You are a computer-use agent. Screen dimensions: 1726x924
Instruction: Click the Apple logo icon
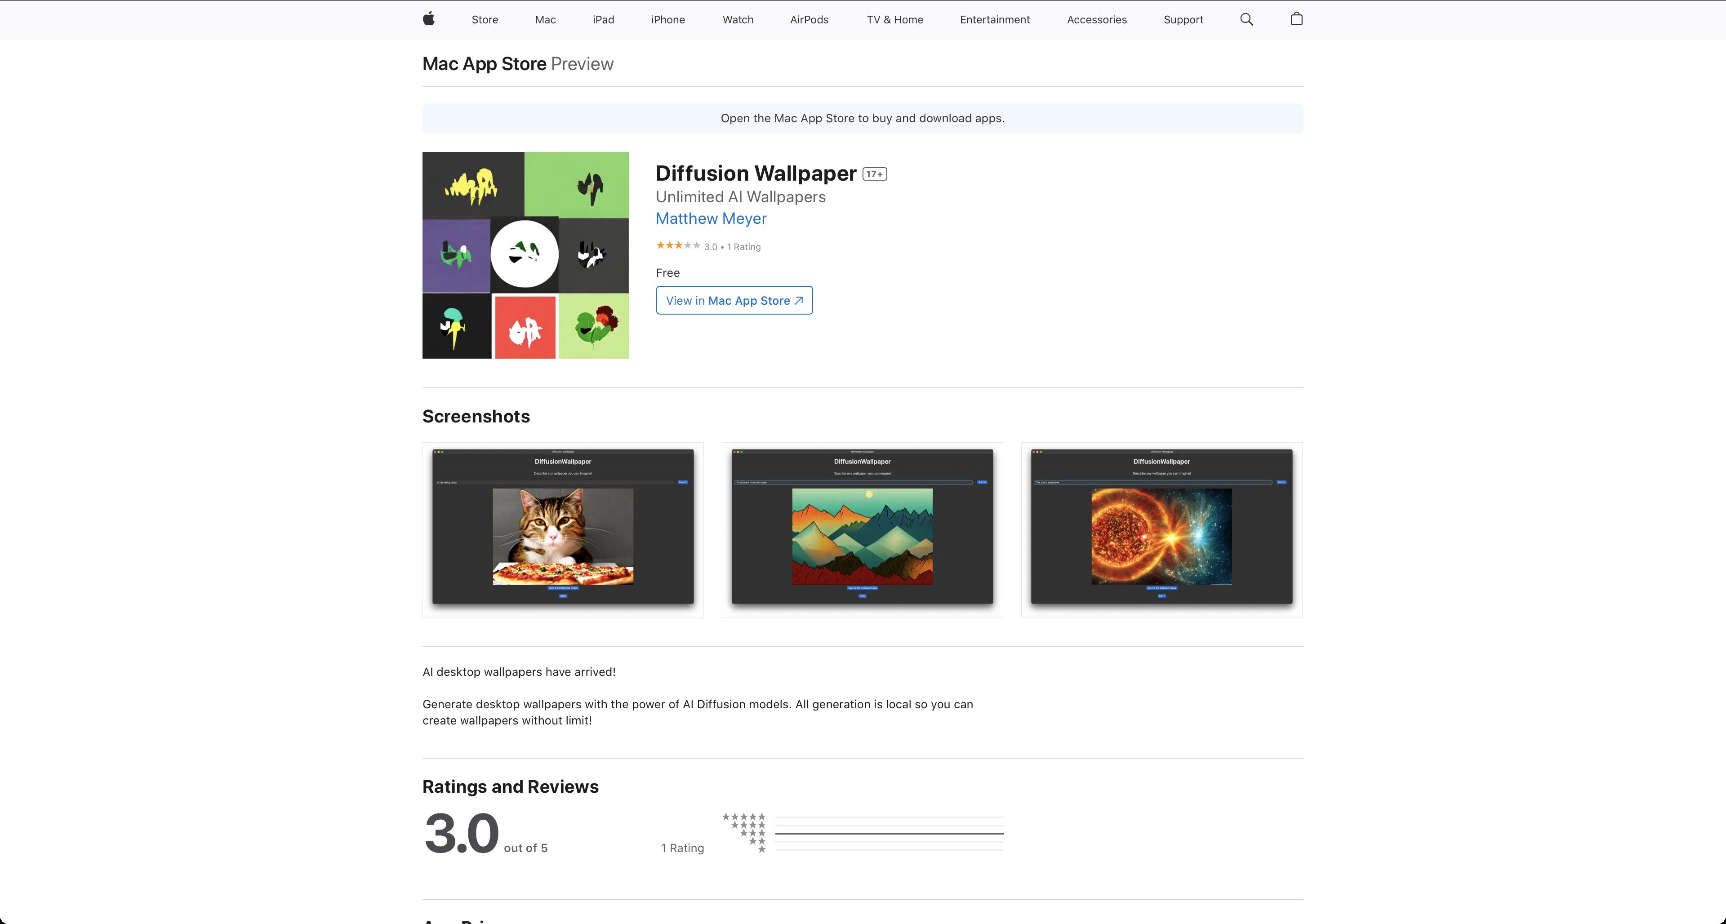429,19
